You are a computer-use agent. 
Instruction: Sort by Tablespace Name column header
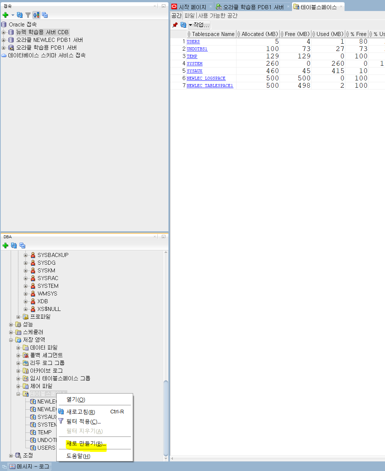(x=211, y=34)
